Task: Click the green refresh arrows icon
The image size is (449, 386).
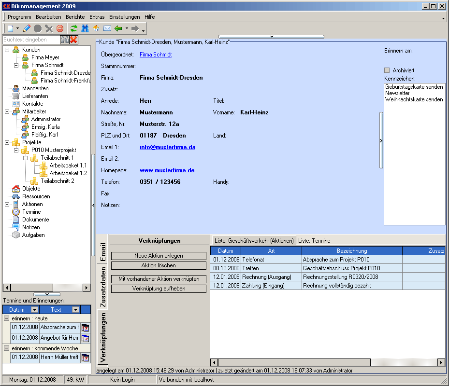Action: point(74,28)
